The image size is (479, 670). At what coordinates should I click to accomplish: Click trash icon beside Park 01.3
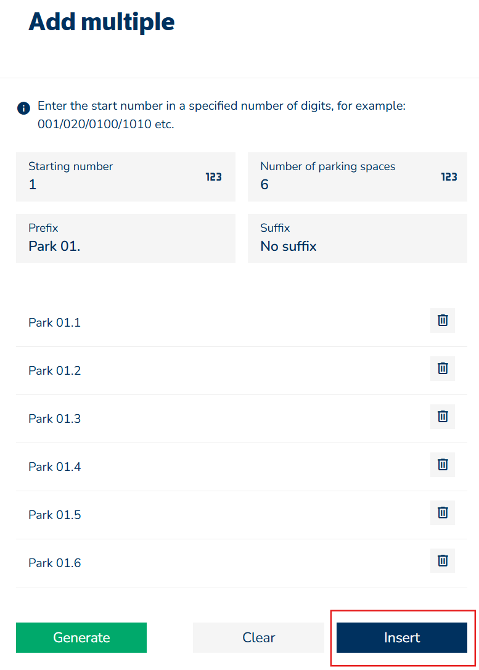442,417
